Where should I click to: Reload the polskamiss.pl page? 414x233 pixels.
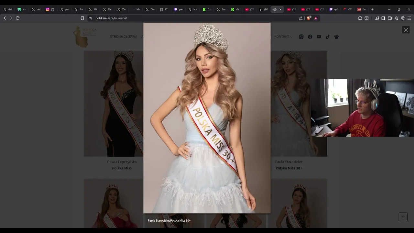[x=18, y=18]
